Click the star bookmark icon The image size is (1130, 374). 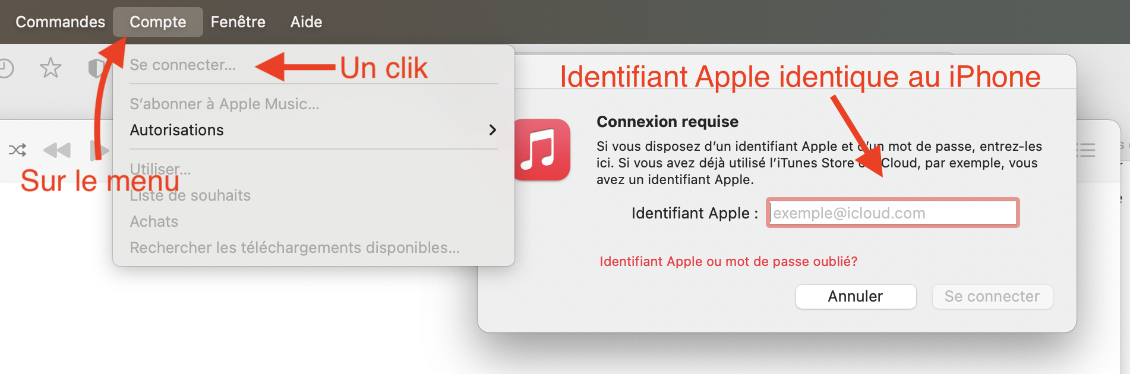click(50, 68)
